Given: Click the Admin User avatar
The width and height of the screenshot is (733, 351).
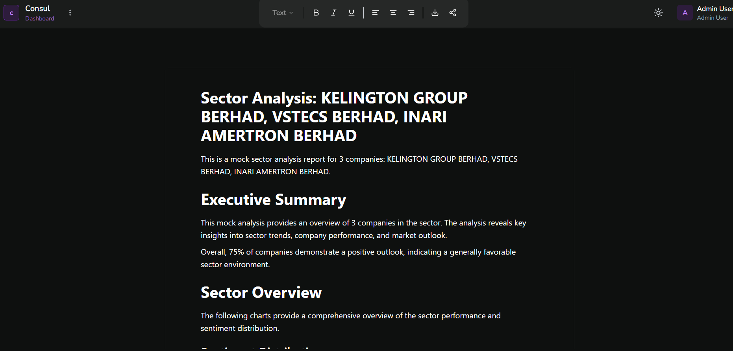Looking at the screenshot, I should coord(685,13).
